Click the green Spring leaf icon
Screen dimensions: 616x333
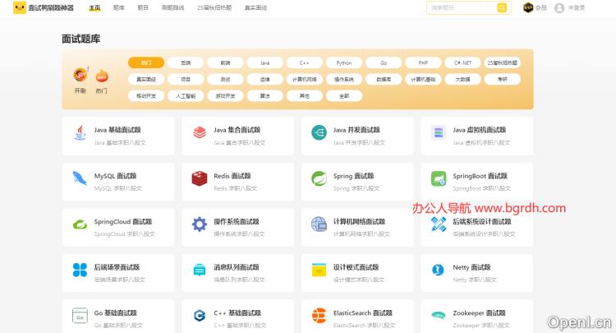(319, 178)
